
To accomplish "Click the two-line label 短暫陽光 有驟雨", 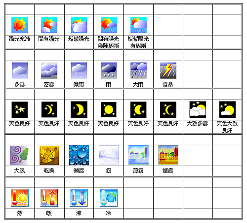I will pyautogui.click(x=138, y=42).
